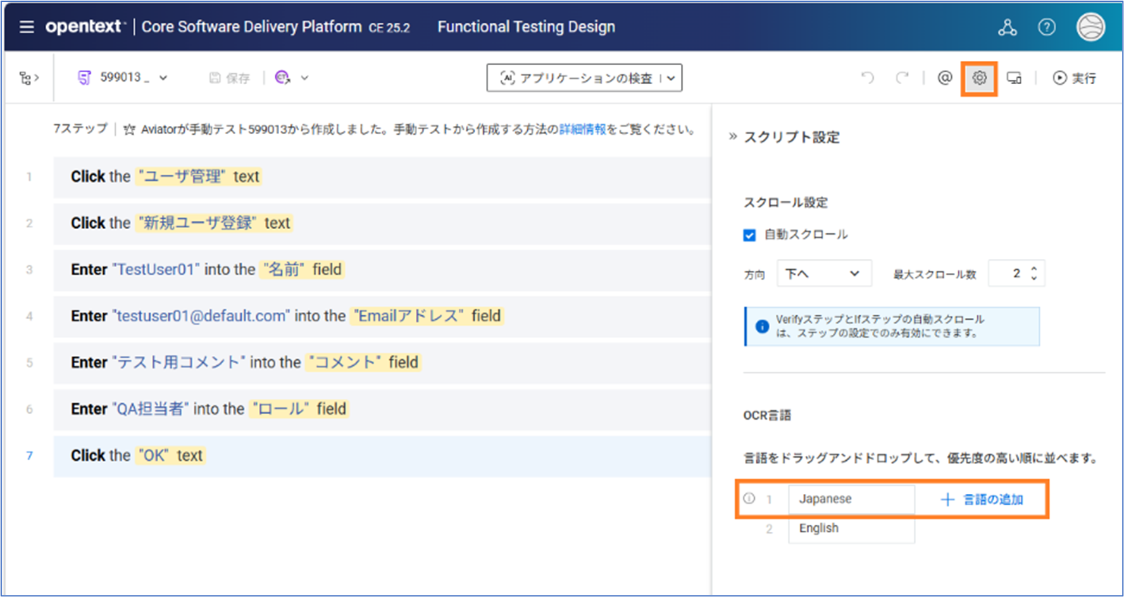This screenshot has width=1124, height=597.
Task: Click 言語の追加 to add a language
Action: [982, 500]
